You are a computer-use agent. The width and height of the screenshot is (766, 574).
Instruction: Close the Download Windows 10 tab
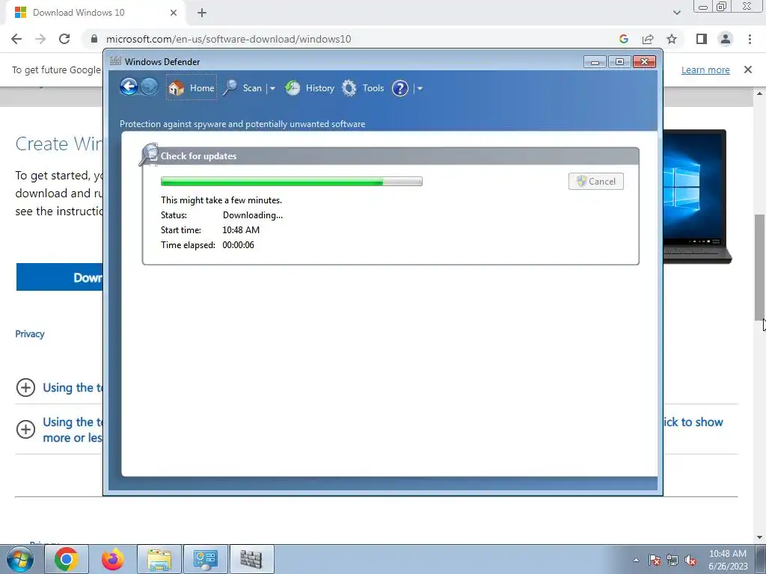click(x=174, y=13)
